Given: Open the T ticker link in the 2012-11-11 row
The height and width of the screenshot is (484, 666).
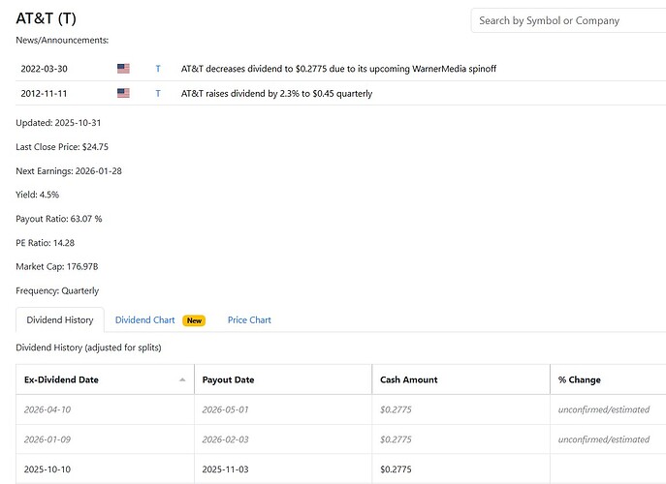Looking at the screenshot, I should 158,93.
